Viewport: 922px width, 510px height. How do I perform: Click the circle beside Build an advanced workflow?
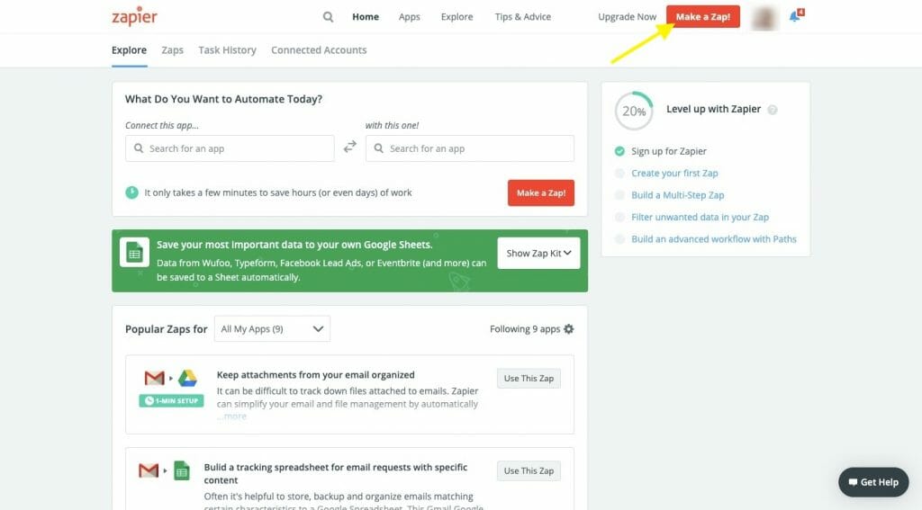619,239
